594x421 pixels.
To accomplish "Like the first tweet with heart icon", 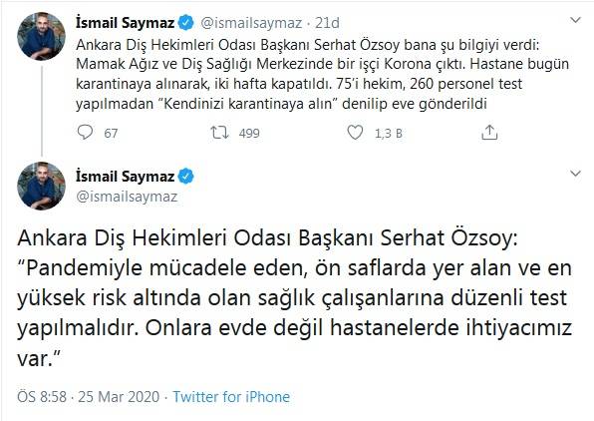I will click(x=355, y=133).
